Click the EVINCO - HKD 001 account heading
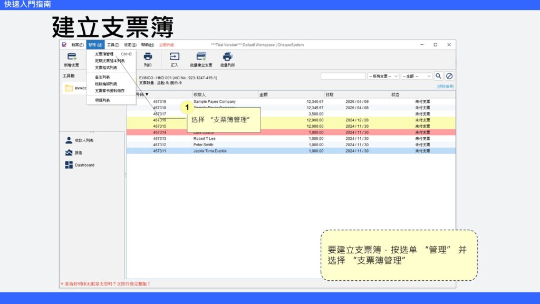This screenshot has height=304, width=540. click(x=178, y=78)
